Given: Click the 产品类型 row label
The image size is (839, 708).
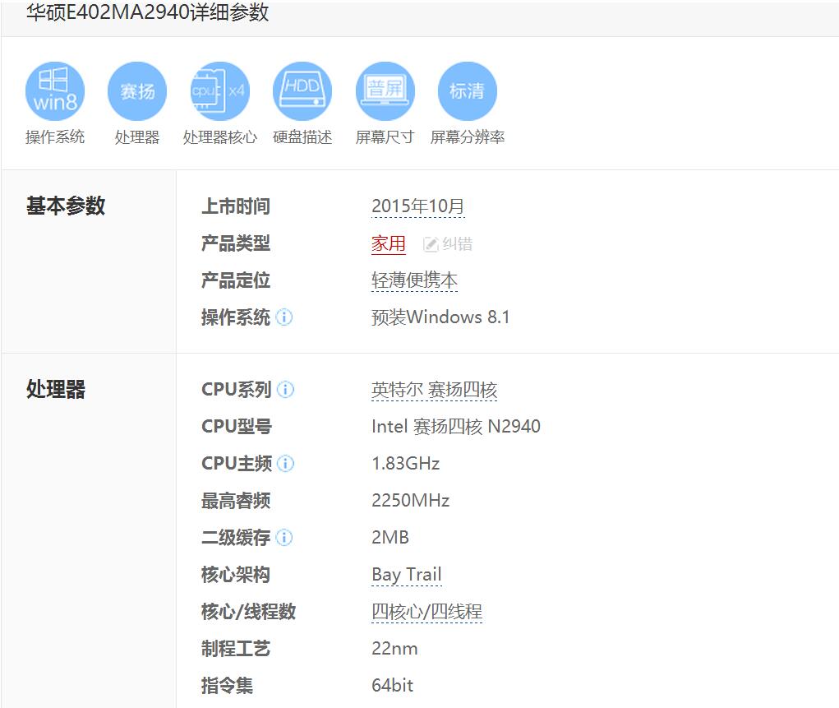Looking at the screenshot, I should coord(236,243).
